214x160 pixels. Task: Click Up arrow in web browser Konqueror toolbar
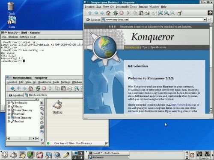pyautogui.click(x=90, y=13)
